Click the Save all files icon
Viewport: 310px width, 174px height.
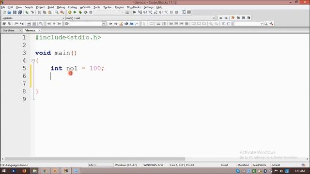point(20,12)
